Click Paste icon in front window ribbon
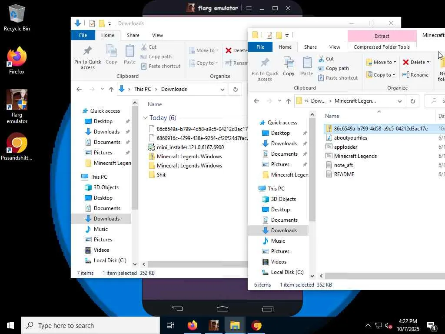This screenshot has width=445, height=334. (307, 66)
